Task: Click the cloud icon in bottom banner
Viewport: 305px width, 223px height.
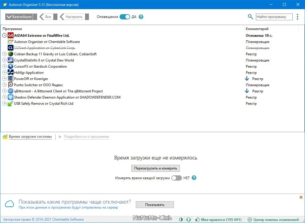Action: coord(9,204)
